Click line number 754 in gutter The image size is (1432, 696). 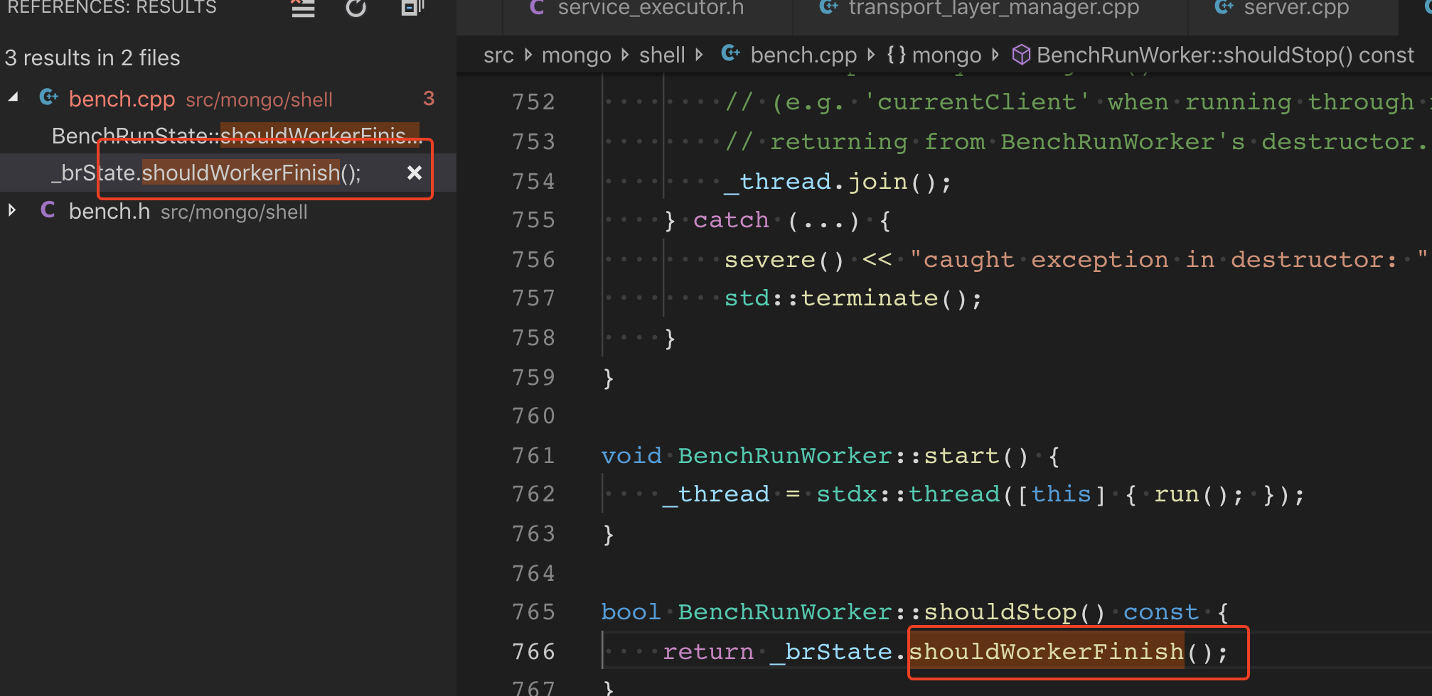coord(533,182)
